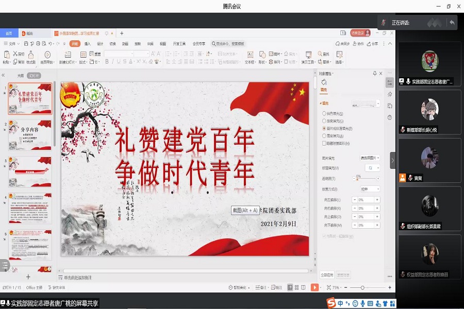Switch to the Design ribbon tab
This screenshot has width=464, height=309.
pyautogui.click(x=100, y=44)
